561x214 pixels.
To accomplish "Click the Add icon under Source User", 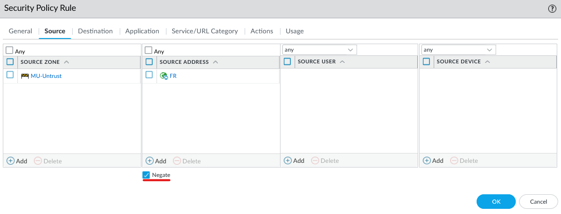I will pos(288,160).
